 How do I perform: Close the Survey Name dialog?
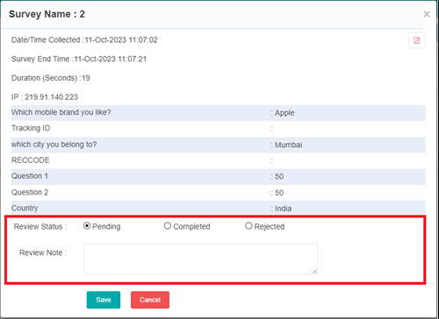click(x=427, y=14)
